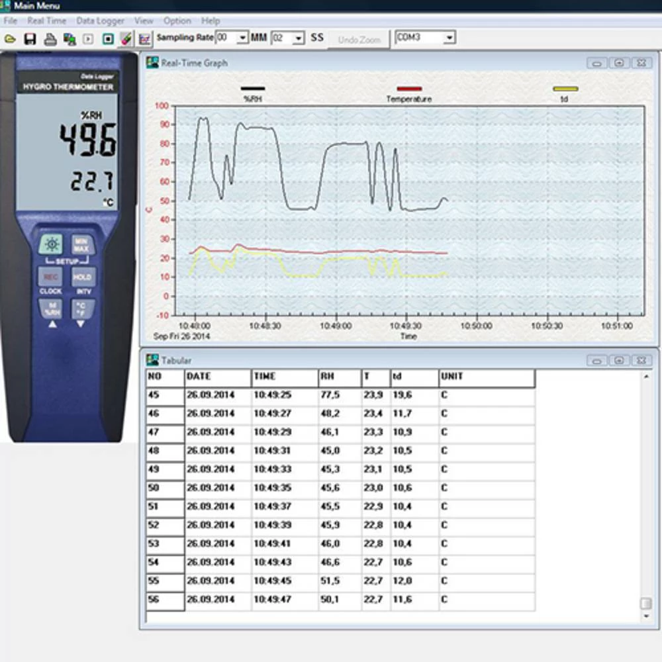Open the Real Time menu
Screen dimensions: 662x662
click(x=46, y=21)
